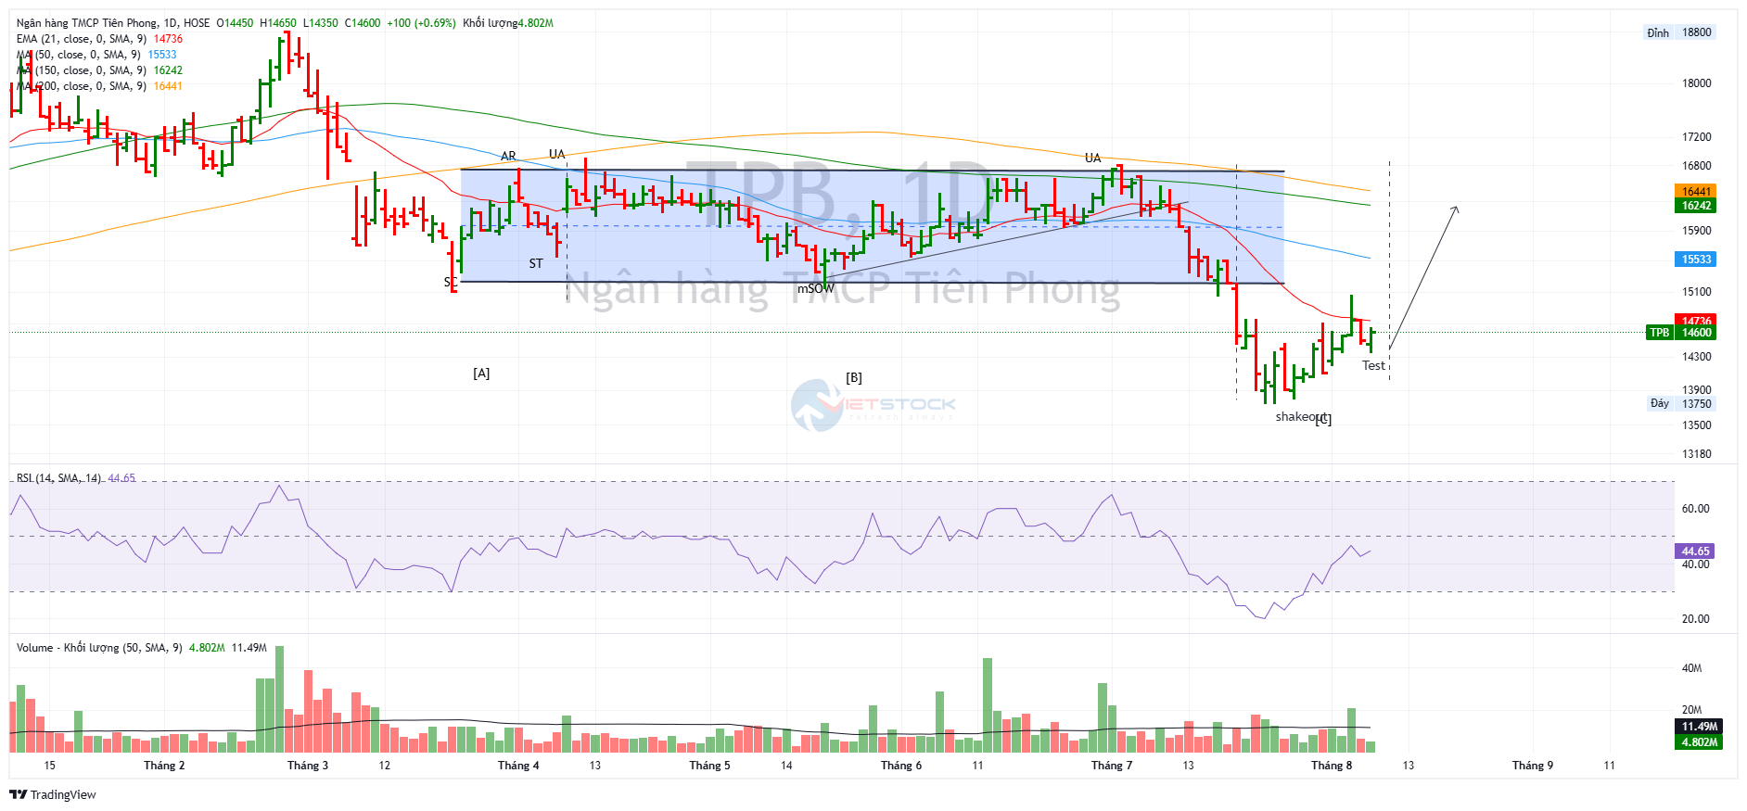Click the blue 15533 price axis tag
This screenshot has width=1747, height=811.
1697,260
